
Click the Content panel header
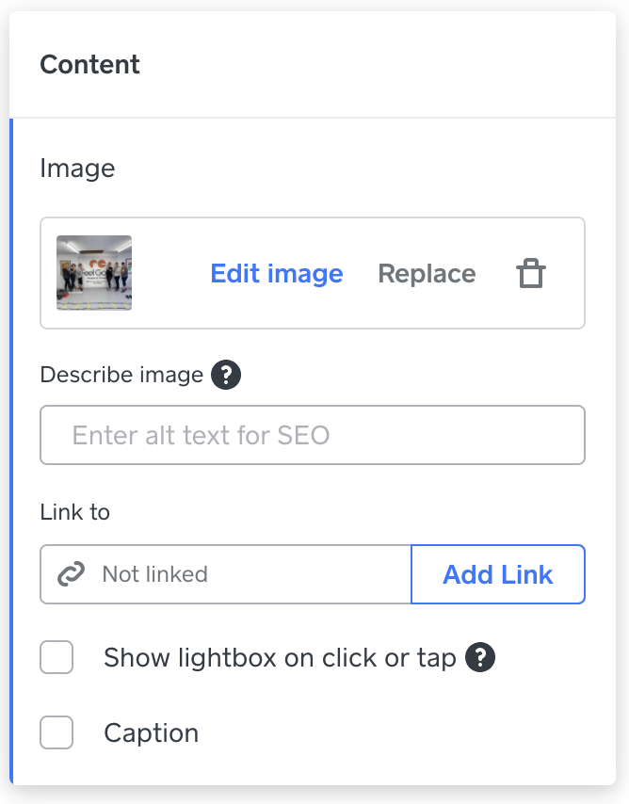89,64
